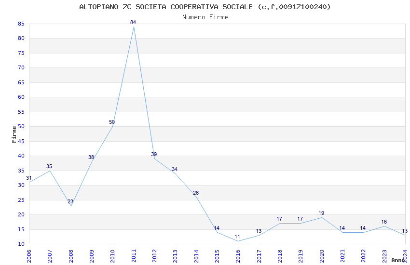Click the x-axis year label 2010
410x265 pixels.
pos(113,256)
